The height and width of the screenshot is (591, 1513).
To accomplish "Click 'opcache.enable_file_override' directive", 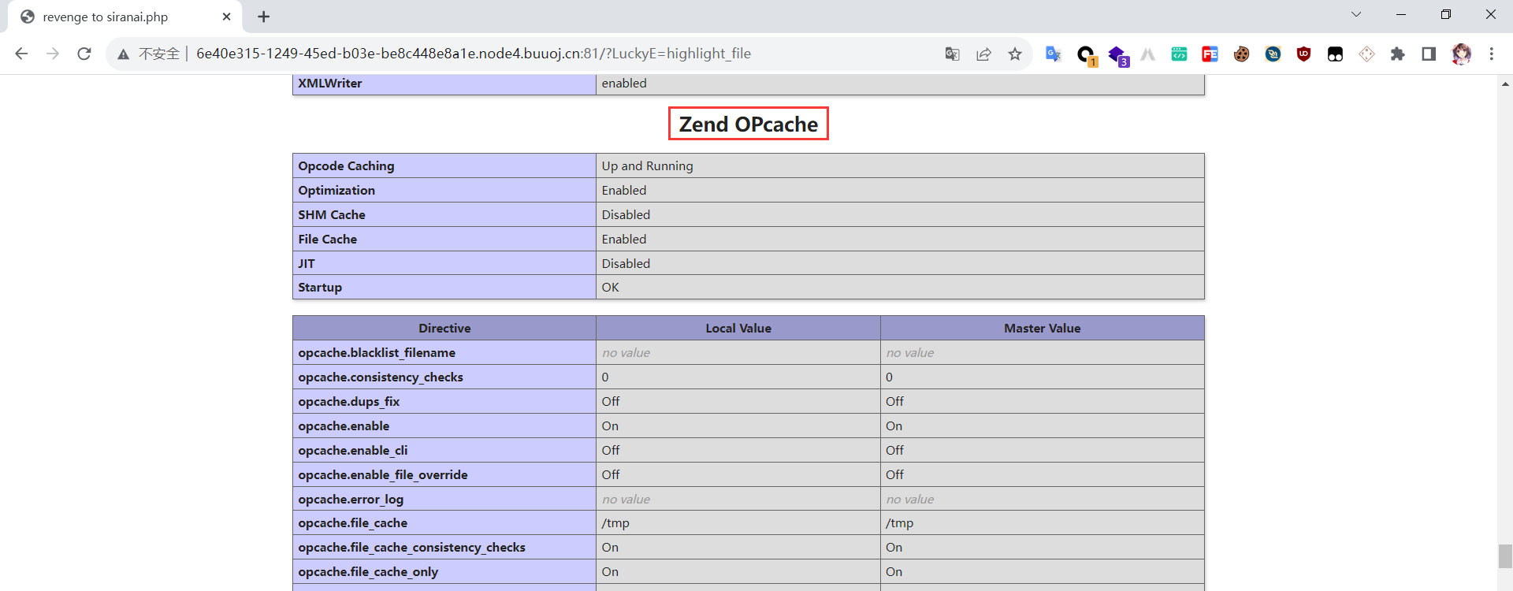I will [x=383, y=474].
